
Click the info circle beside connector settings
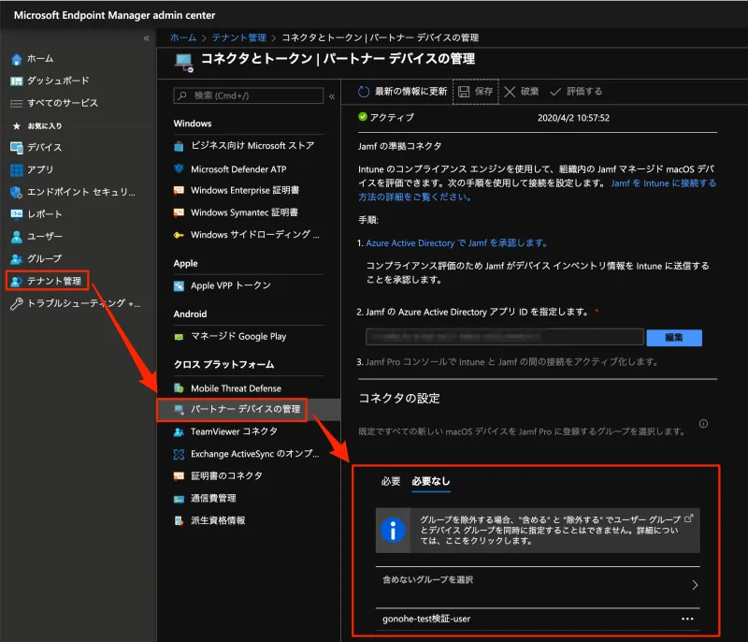(x=703, y=423)
